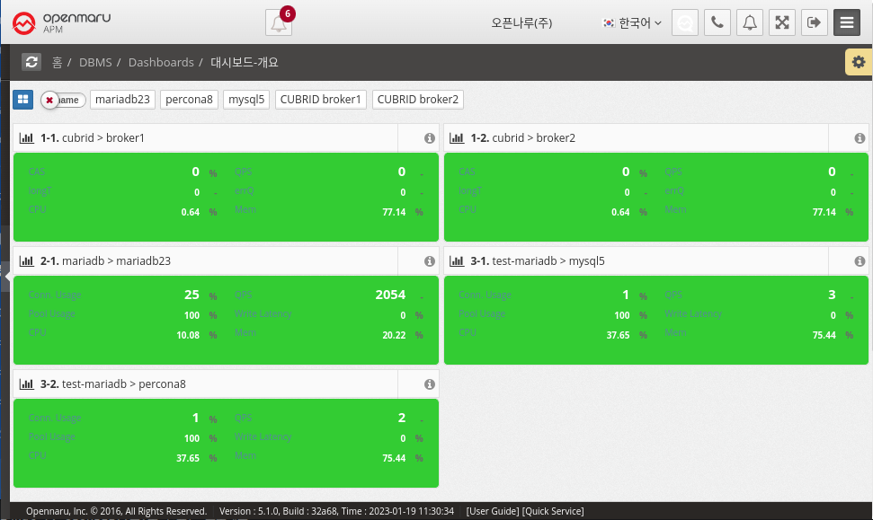This screenshot has height=520, width=873.
Task: Open the User Guide link in footer
Action: tap(492, 511)
